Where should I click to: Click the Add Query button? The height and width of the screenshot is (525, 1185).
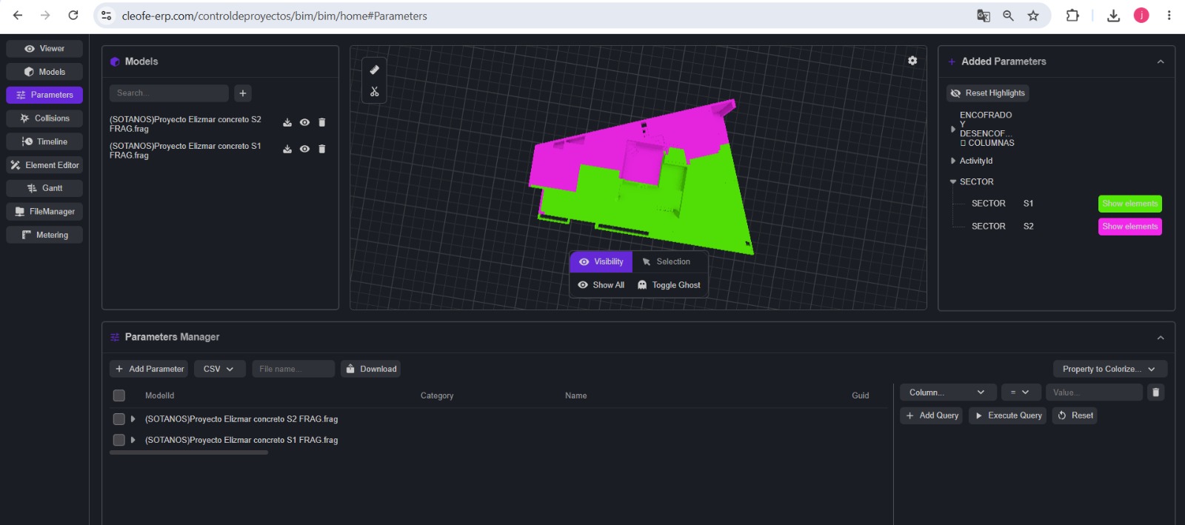(931, 415)
